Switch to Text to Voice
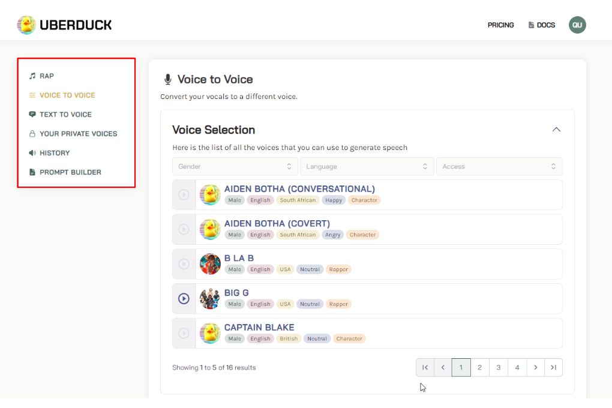The height and width of the screenshot is (408, 612). pyautogui.click(x=65, y=115)
